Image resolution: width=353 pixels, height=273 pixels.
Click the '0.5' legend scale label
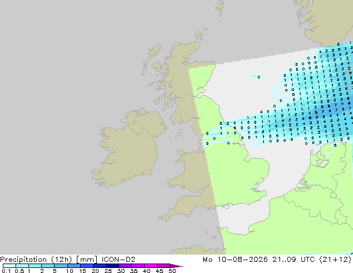(19, 271)
